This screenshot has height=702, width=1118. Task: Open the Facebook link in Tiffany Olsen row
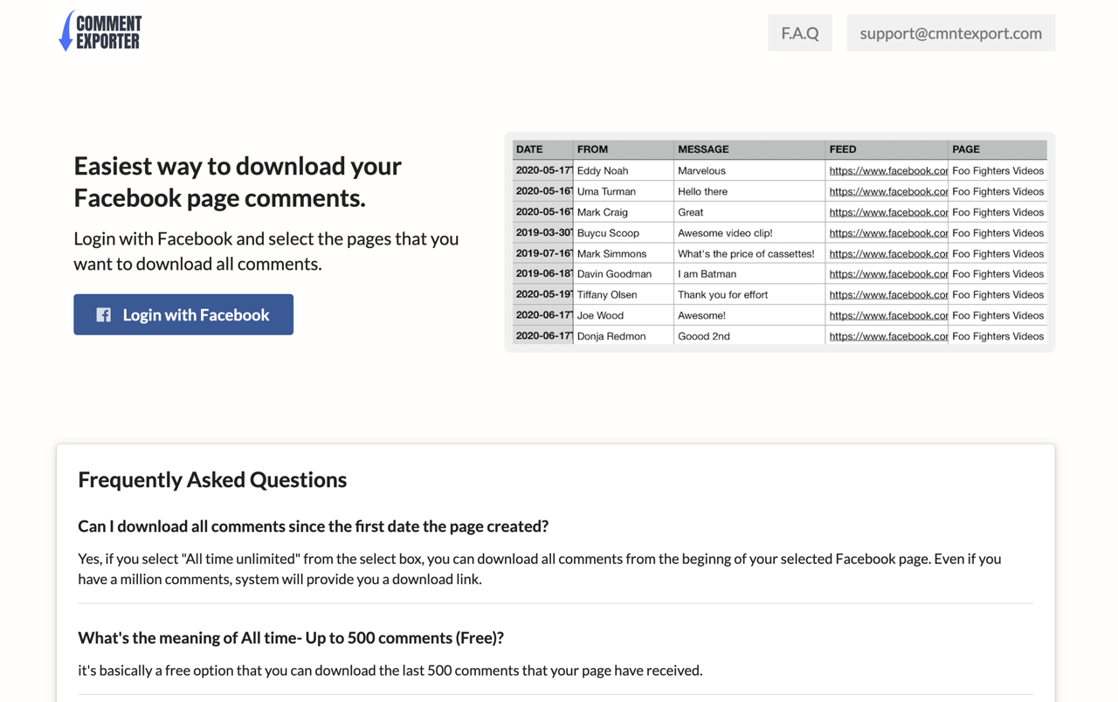point(888,294)
